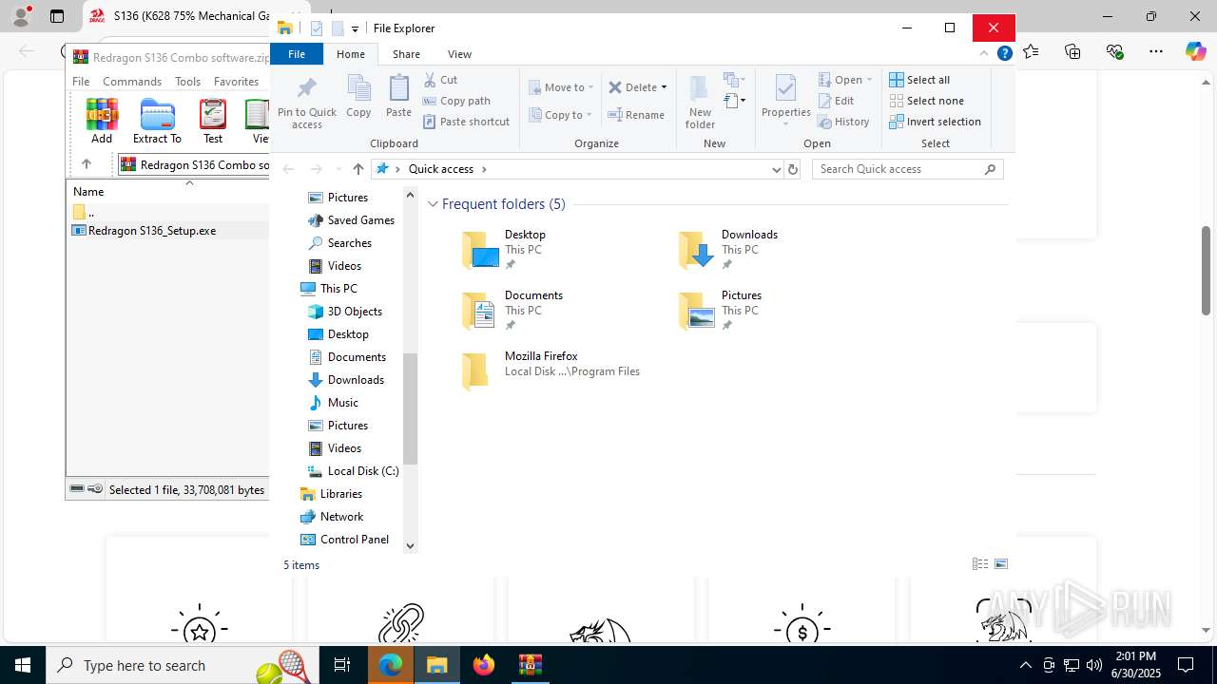Switch to details view icon in status bar
The width and height of the screenshot is (1217, 684).
coord(980,564)
